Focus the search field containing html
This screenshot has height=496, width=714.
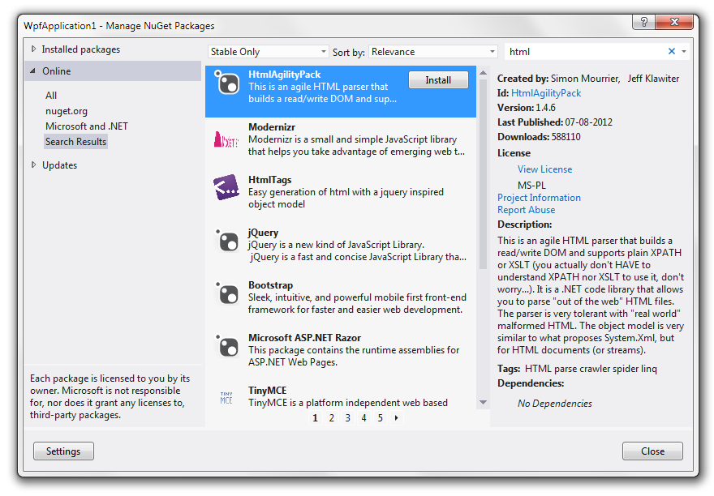click(585, 51)
